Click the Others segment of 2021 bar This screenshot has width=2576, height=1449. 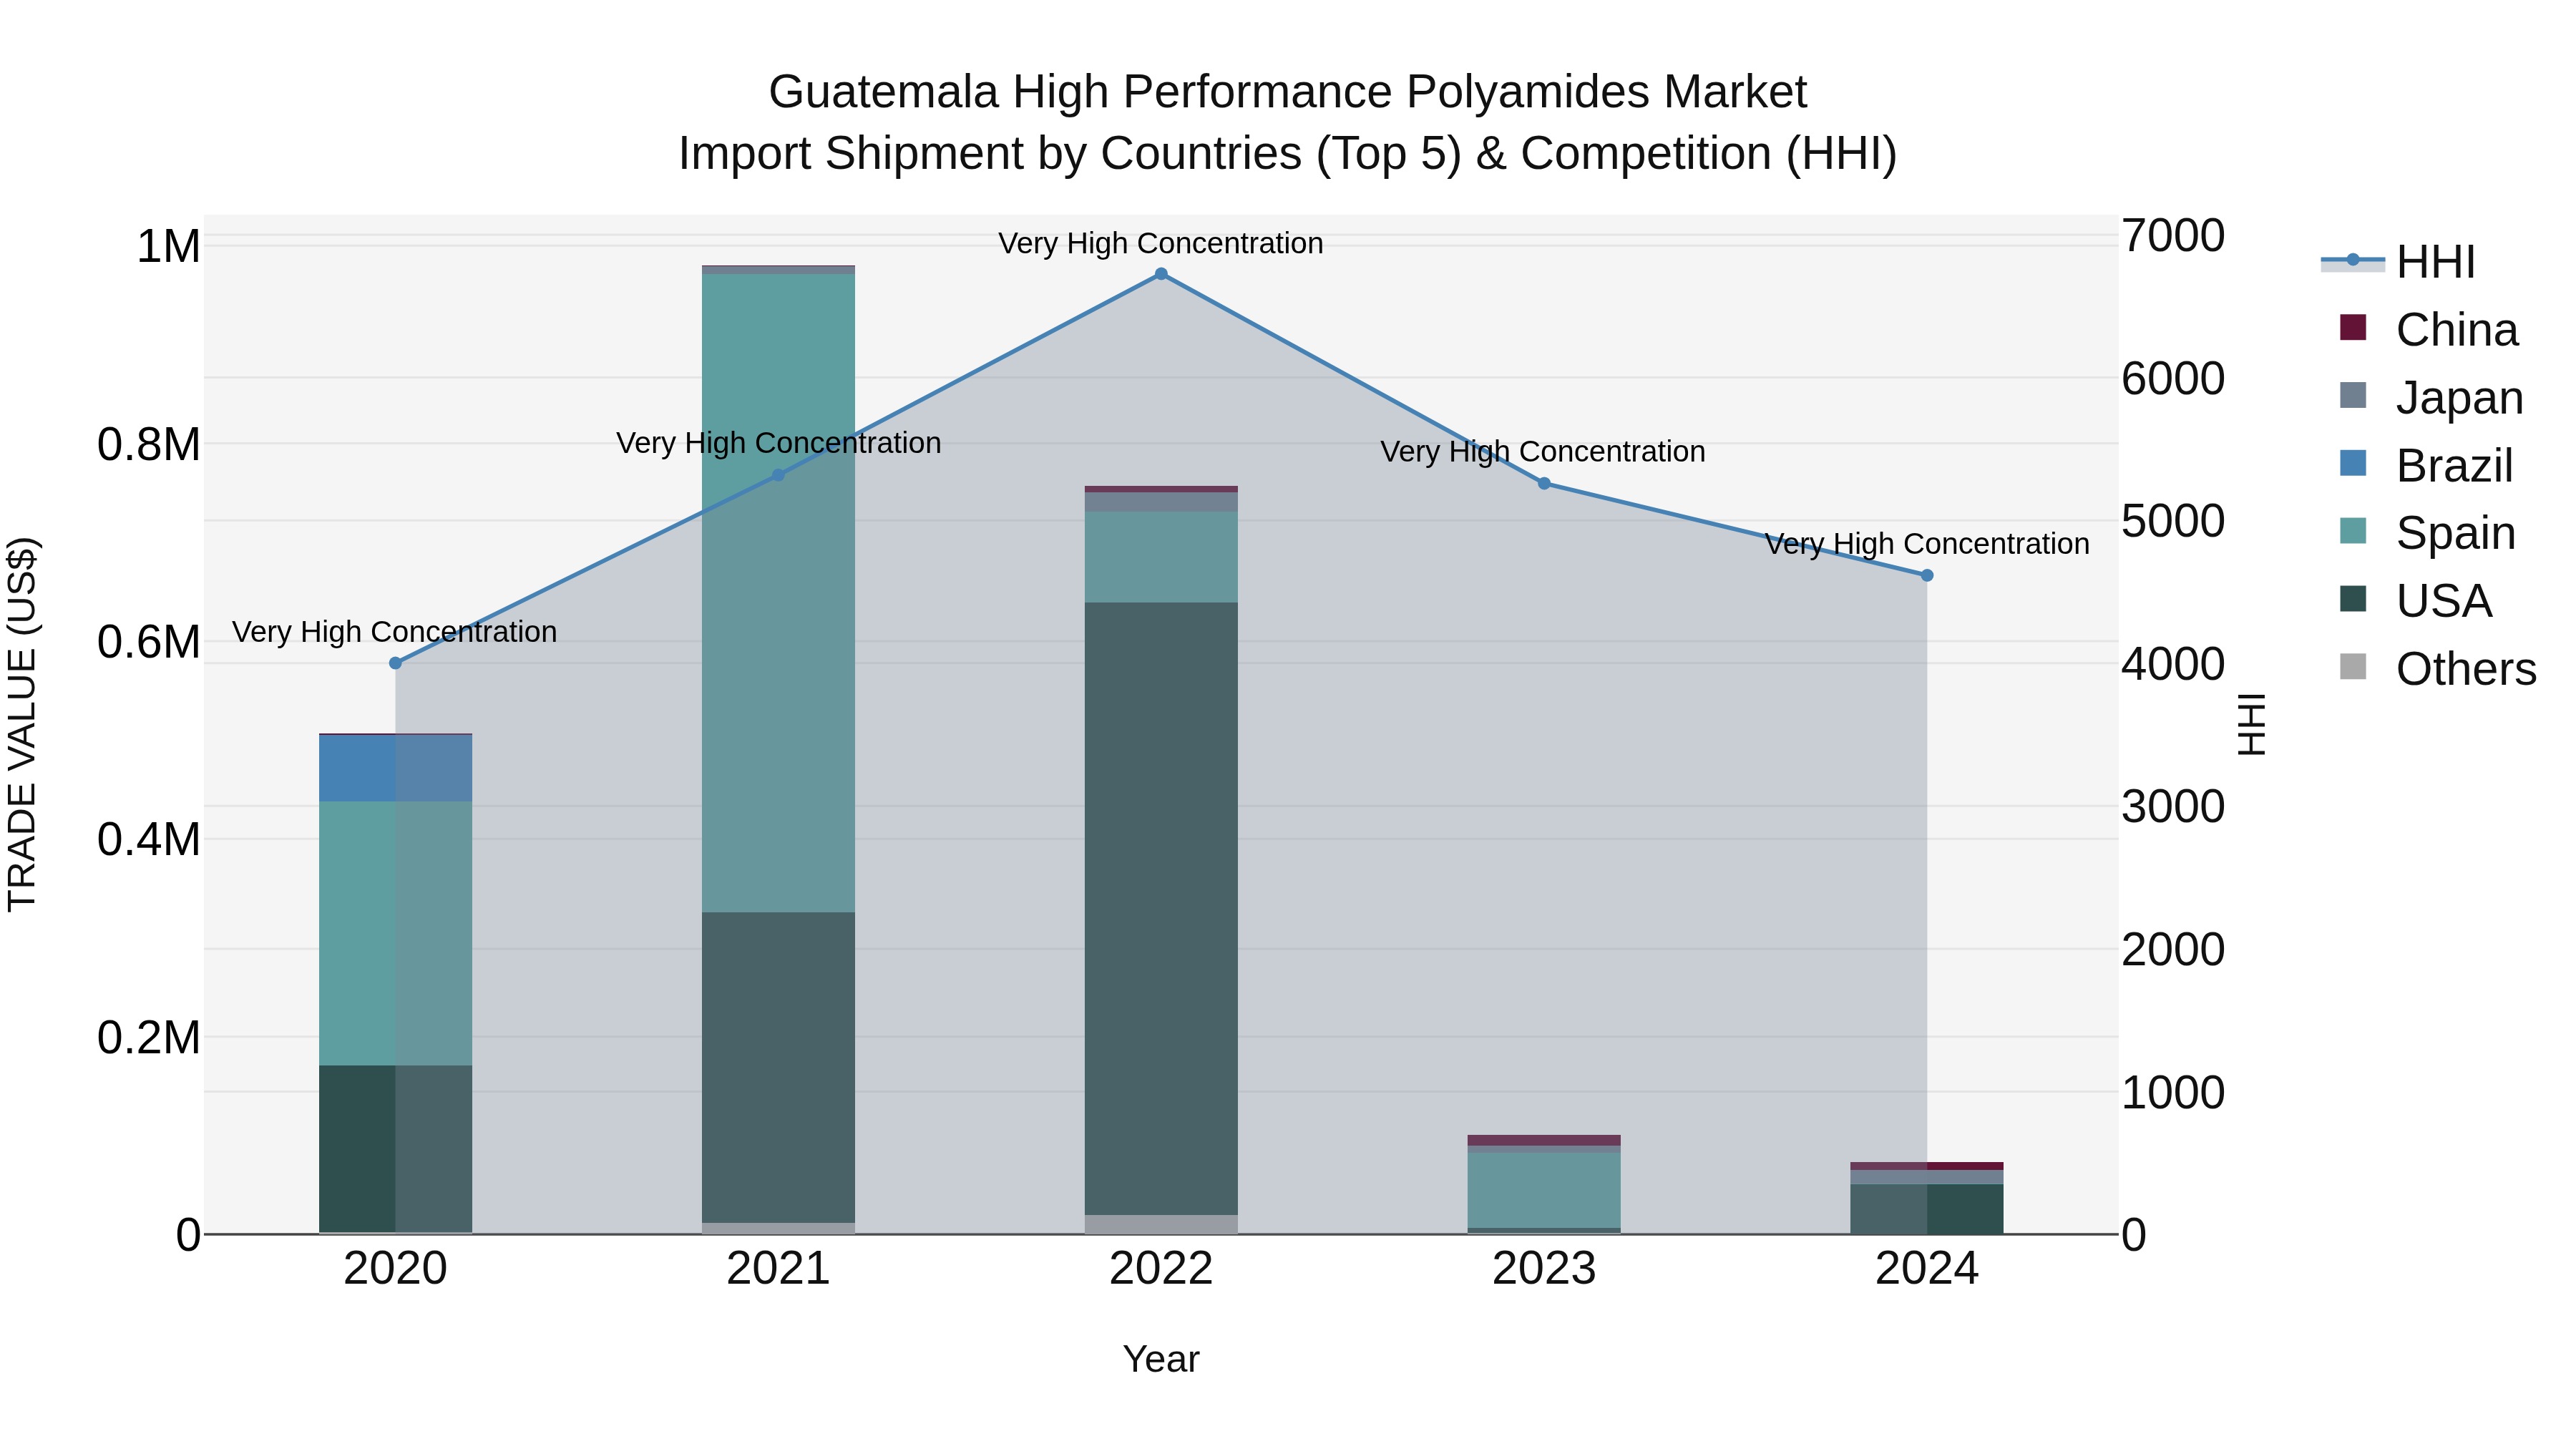coord(779,1228)
